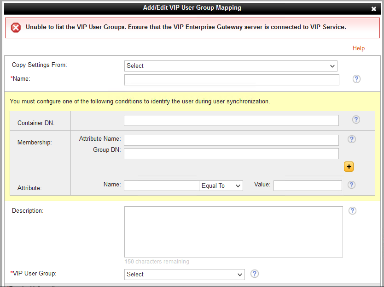Click help icon beside Attribute Value field
The width and height of the screenshot is (384, 287).
point(352,185)
